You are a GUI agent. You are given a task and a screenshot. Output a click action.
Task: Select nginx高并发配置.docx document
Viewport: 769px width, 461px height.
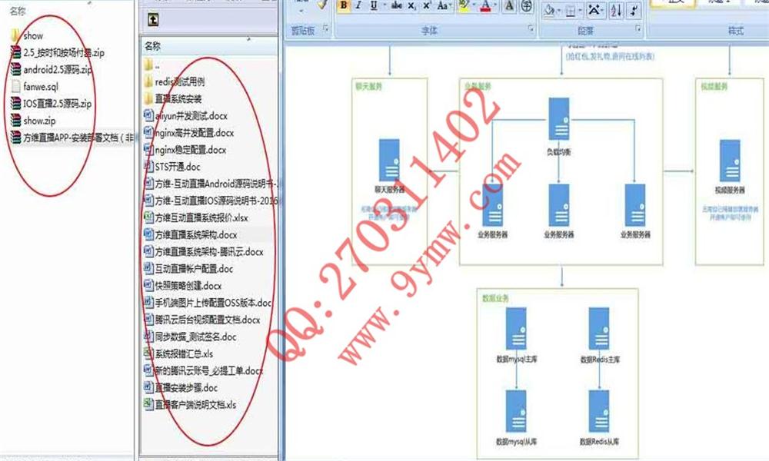point(189,133)
